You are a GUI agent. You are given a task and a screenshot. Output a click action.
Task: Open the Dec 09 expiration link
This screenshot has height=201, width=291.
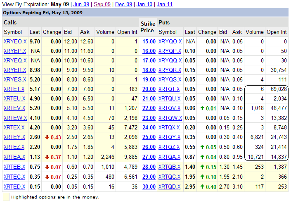click(123, 4)
